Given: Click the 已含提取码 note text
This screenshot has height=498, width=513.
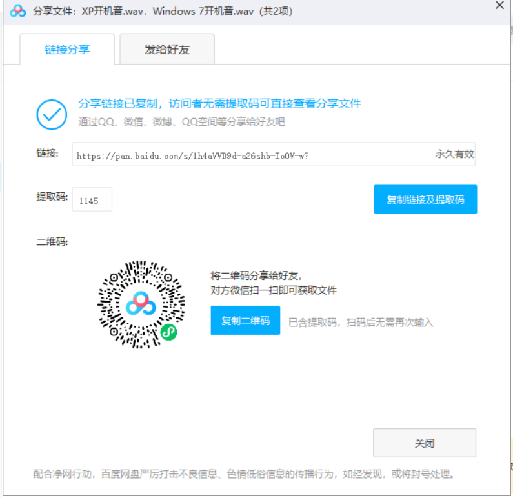Looking at the screenshot, I should [x=361, y=323].
